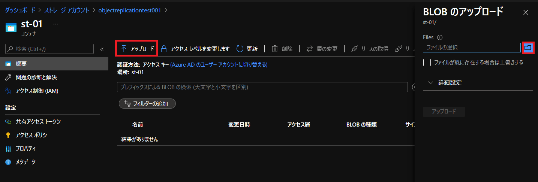Image resolution: width=538 pixels, height=182 pixels.
Task: Click the ファイルの選択 input field
Action: (x=472, y=48)
